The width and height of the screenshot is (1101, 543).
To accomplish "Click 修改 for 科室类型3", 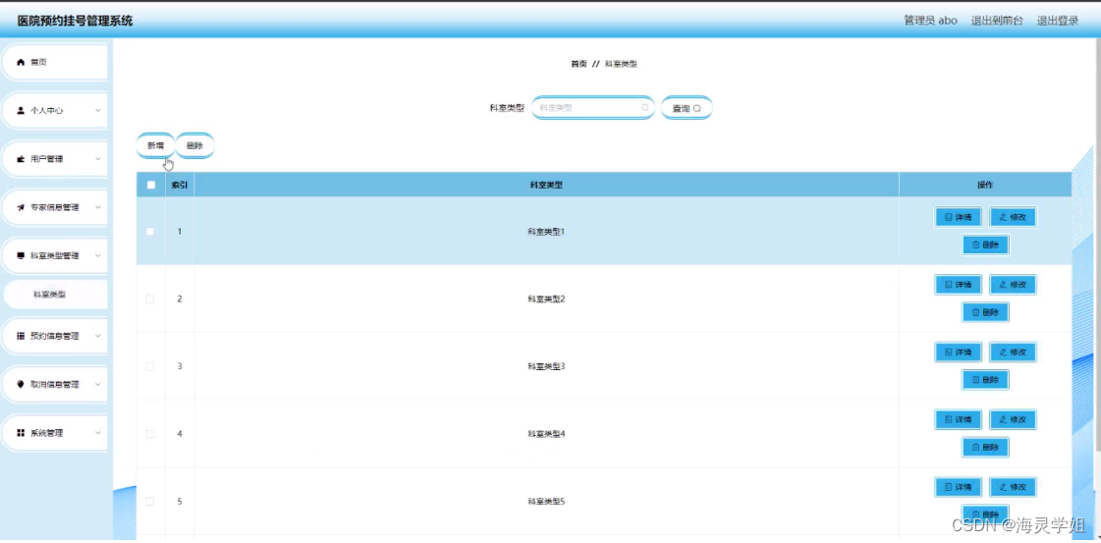I will pyautogui.click(x=1014, y=352).
